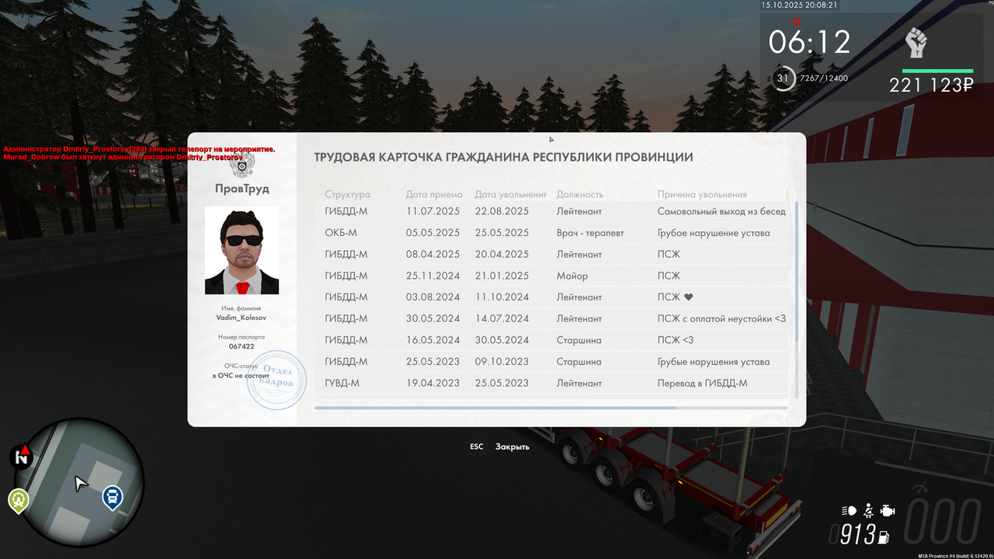Click the 913 fuel reading
994x559 pixels.
coord(858,534)
